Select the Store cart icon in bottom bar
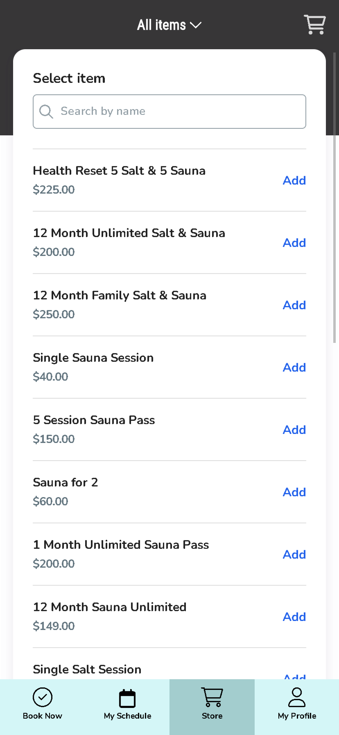Image resolution: width=339 pixels, height=735 pixels. click(x=212, y=697)
